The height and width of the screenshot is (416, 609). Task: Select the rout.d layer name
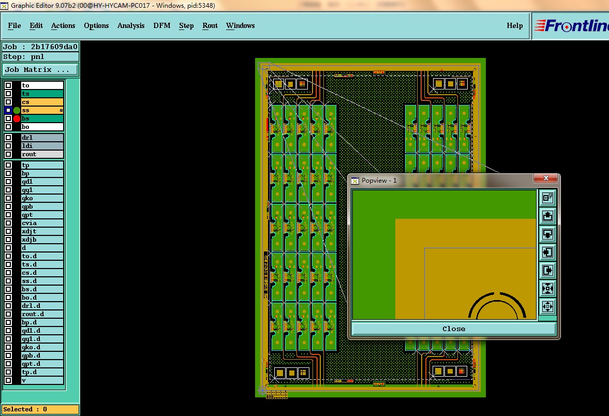pyautogui.click(x=42, y=314)
